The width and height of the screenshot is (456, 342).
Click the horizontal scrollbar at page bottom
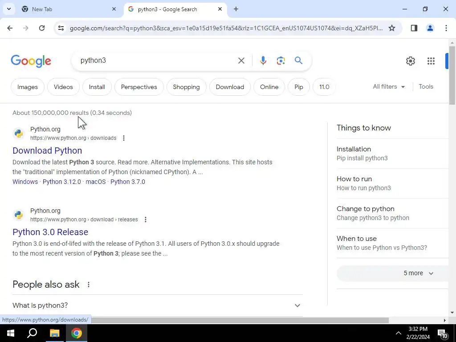click(x=240, y=320)
